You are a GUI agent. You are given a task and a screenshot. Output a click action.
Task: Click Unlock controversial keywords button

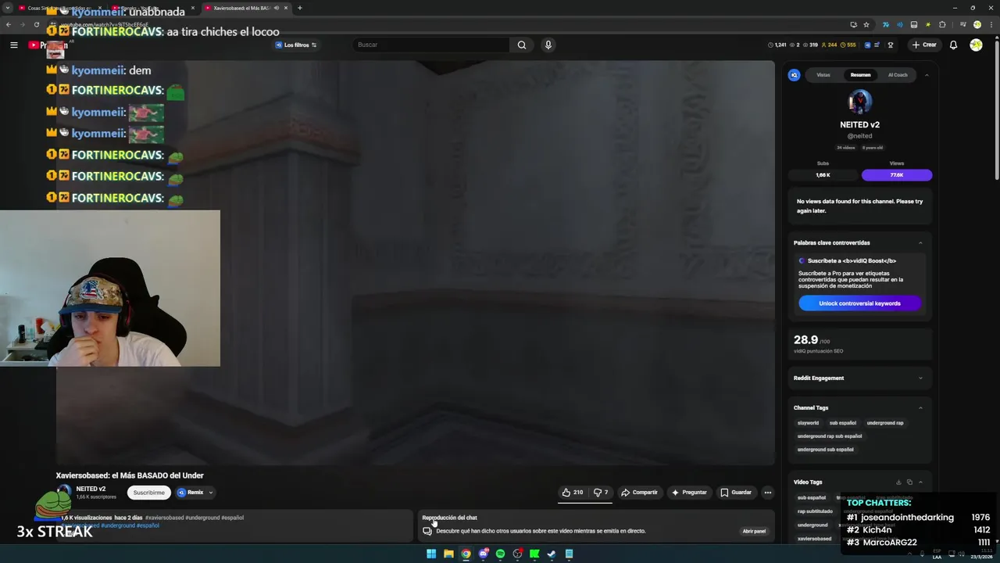[859, 303]
